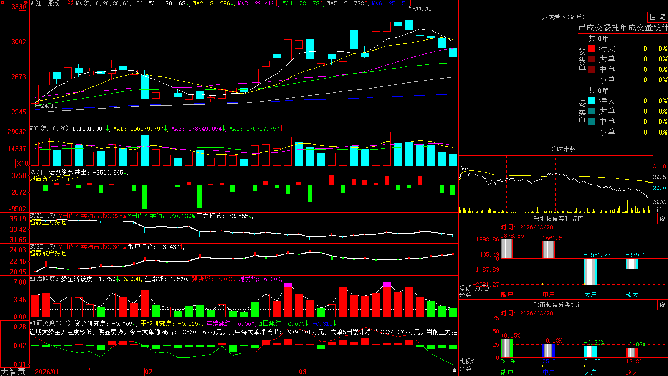Select the 分时走势 panel title
668x376 pixels.
[563, 149]
